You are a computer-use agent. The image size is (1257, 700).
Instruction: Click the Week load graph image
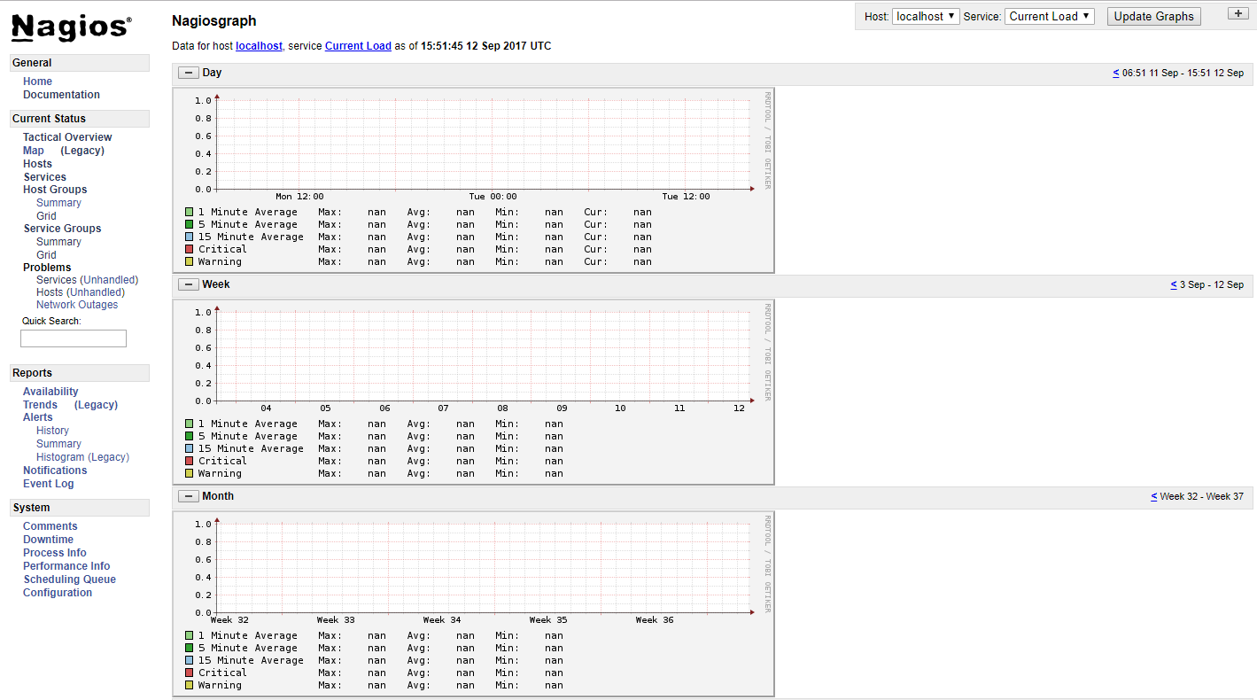coord(473,392)
